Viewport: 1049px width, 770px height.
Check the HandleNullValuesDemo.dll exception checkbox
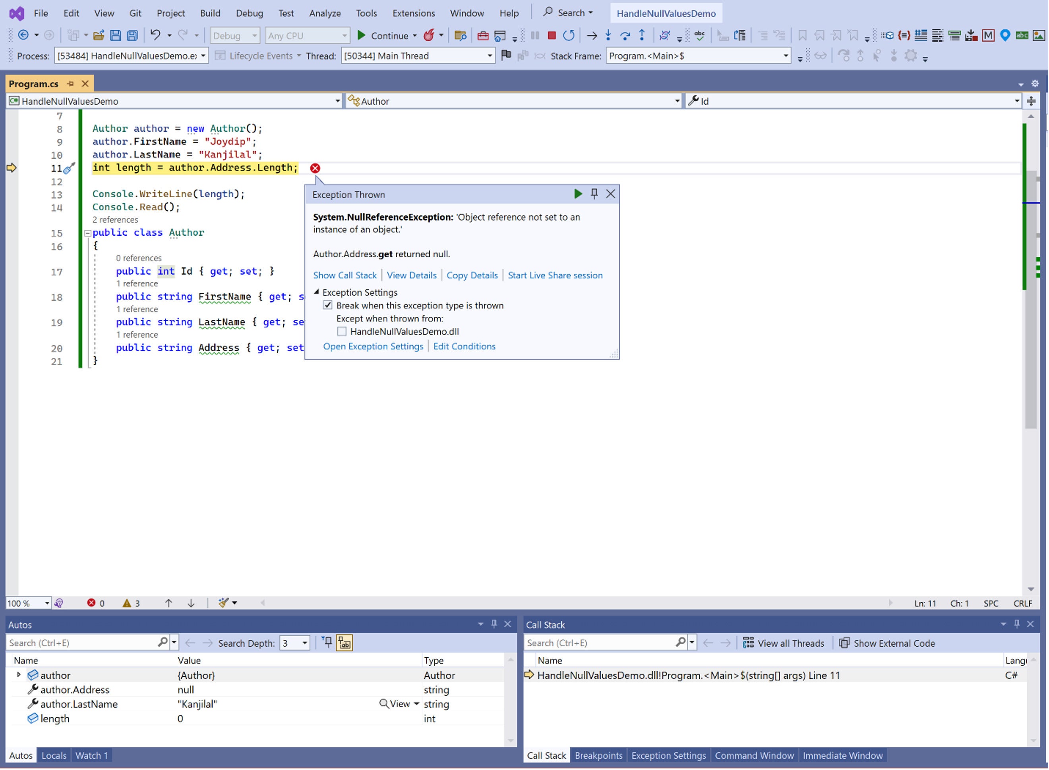point(342,331)
